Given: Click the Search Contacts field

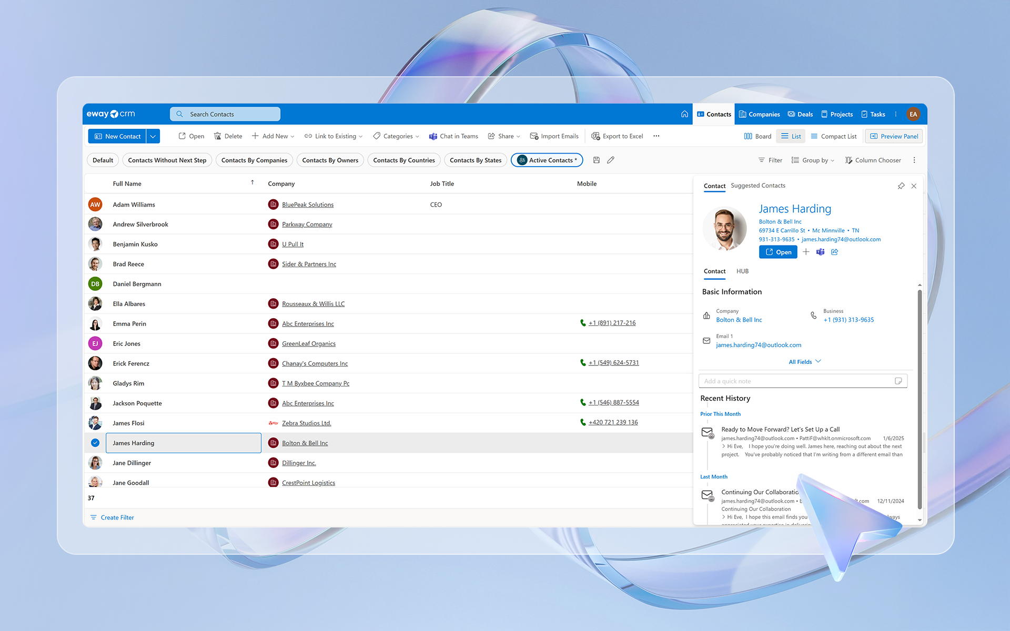Looking at the screenshot, I should pos(225,114).
